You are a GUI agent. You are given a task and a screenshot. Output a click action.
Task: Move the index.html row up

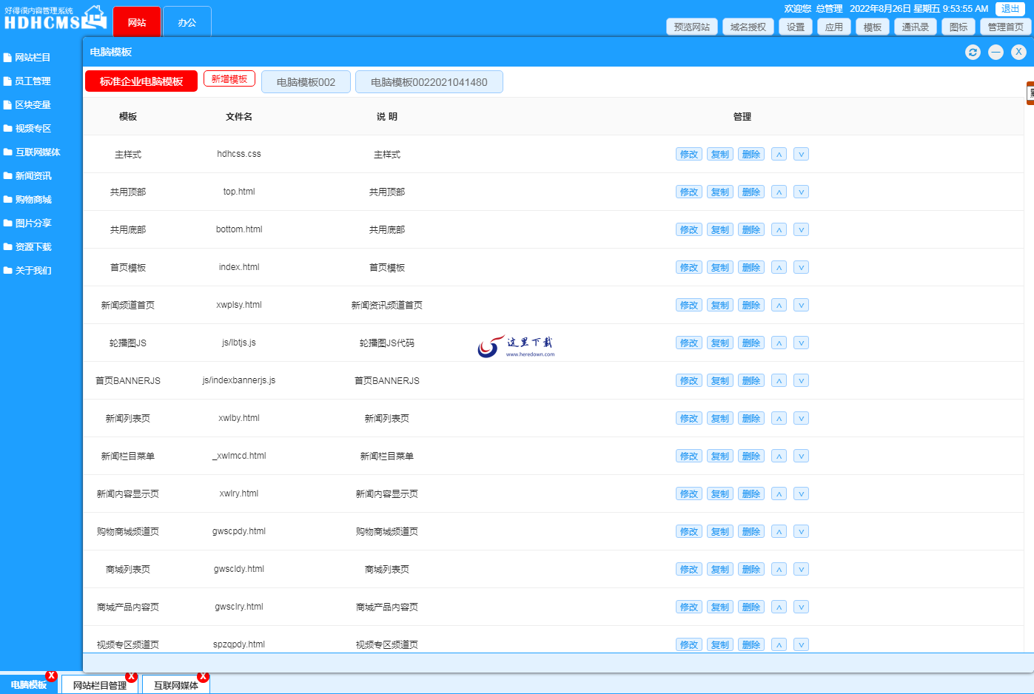779,267
